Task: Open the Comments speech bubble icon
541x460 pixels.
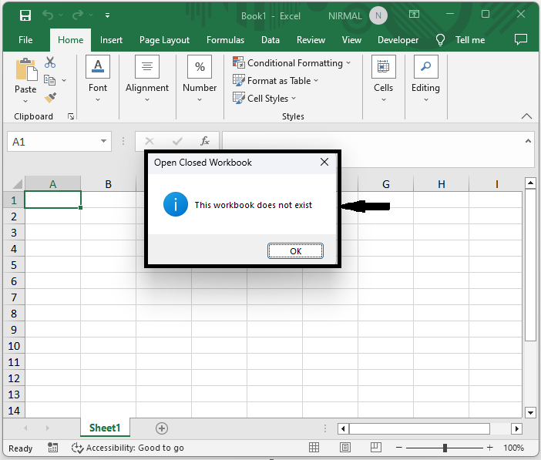Action: (x=521, y=40)
